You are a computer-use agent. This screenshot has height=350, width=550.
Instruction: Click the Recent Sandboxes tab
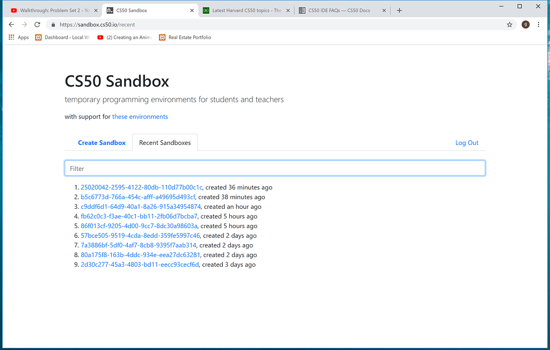[x=164, y=142]
